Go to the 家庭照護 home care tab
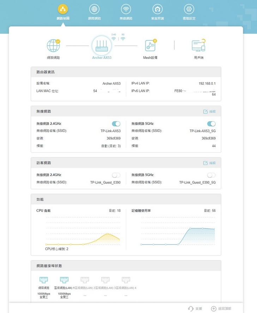Image resolution: width=257 pixels, height=313 pixels. click(157, 12)
